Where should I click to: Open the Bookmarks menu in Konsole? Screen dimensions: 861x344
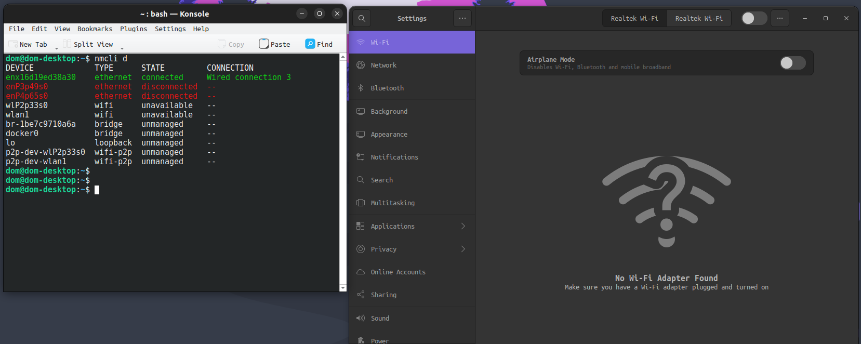(95, 29)
